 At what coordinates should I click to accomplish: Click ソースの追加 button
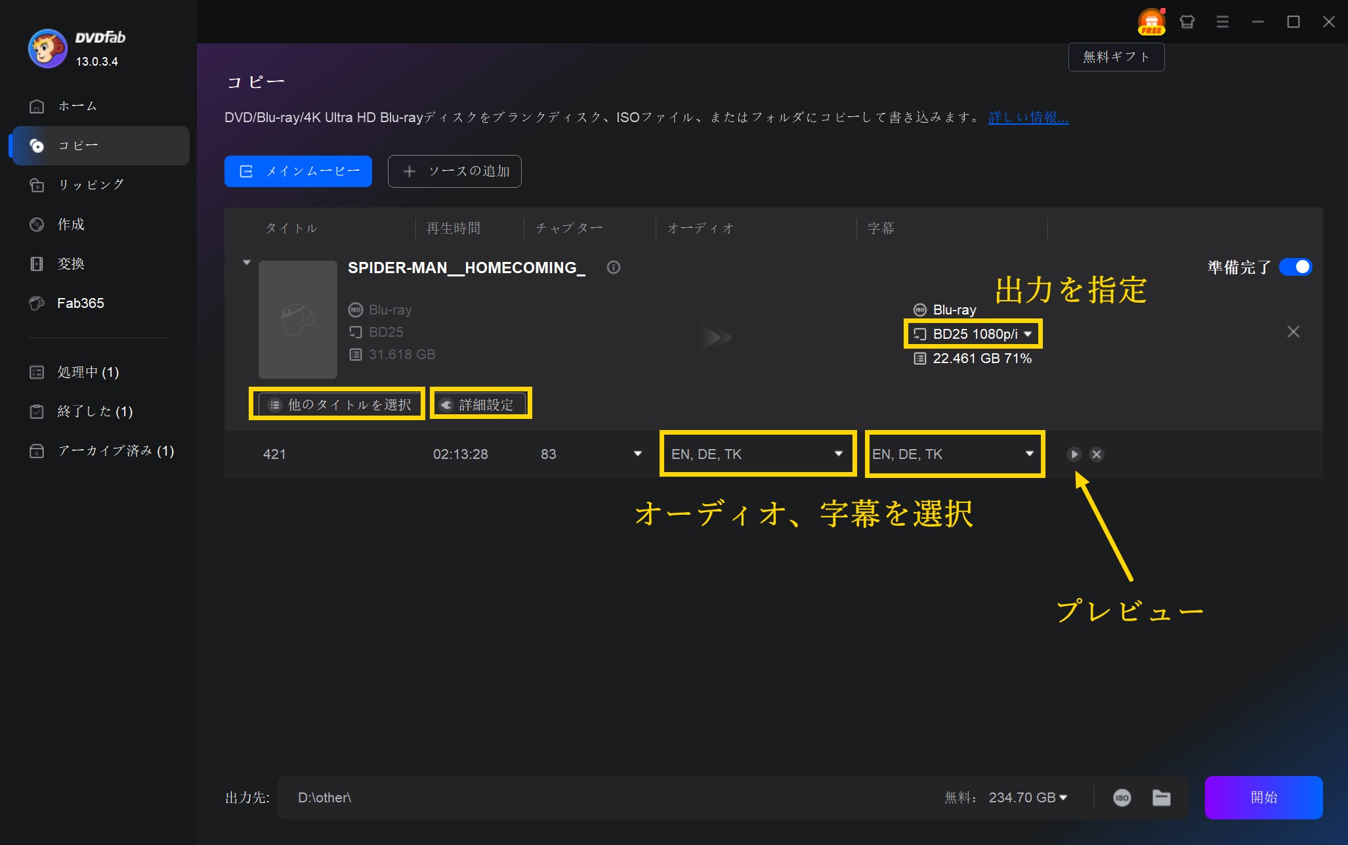click(x=455, y=171)
